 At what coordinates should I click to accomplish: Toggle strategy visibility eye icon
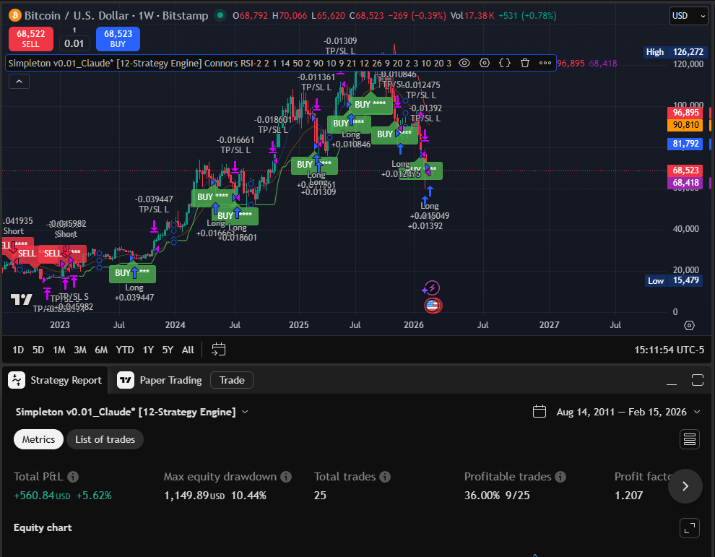point(464,63)
